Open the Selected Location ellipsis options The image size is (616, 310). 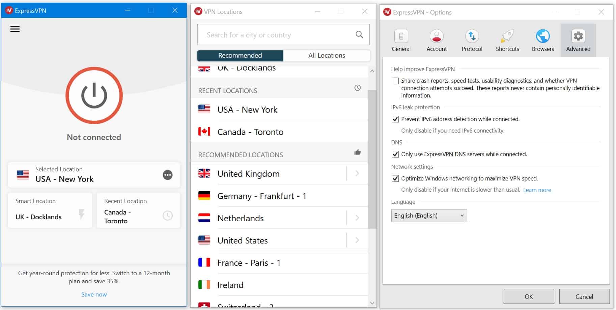(167, 175)
